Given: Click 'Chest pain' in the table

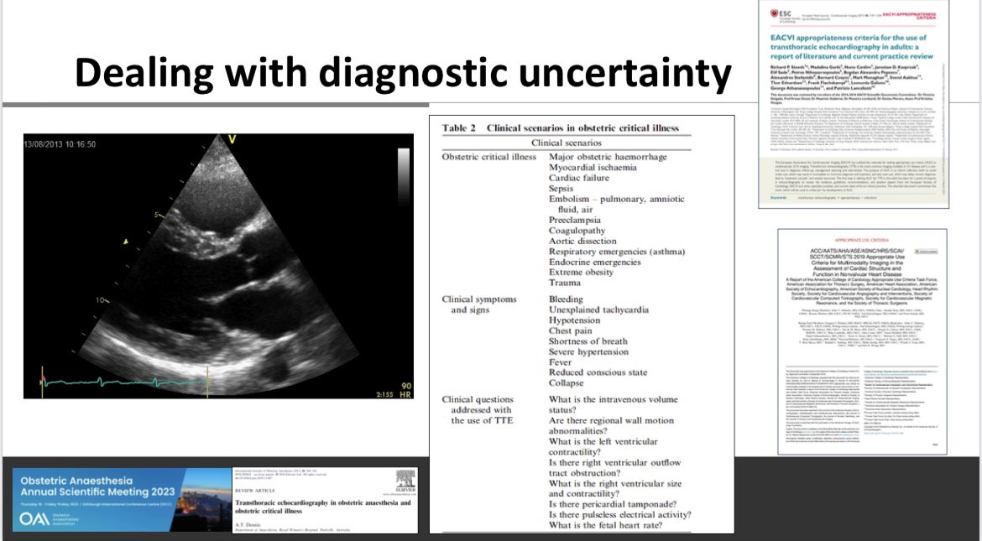Looking at the screenshot, I should click(x=571, y=330).
